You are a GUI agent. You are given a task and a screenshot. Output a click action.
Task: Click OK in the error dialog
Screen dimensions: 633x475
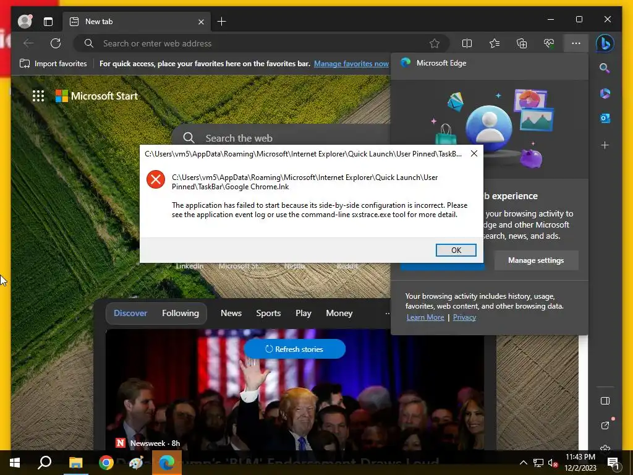coord(456,250)
